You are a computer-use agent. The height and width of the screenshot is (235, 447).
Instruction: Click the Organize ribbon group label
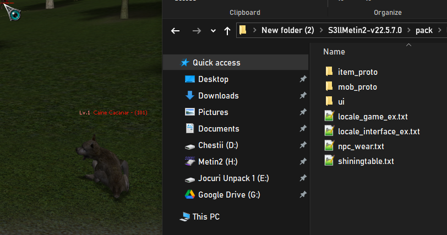click(388, 13)
